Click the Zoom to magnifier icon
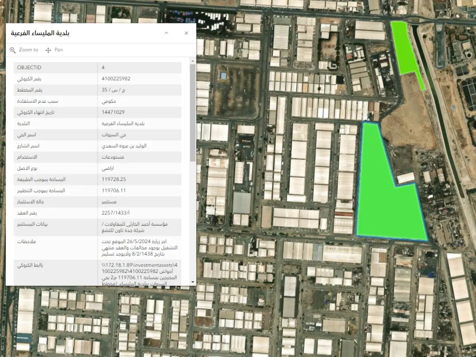The width and height of the screenshot is (476, 357). [x=13, y=50]
